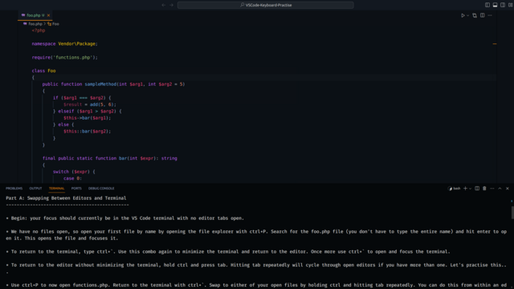Close the terminal panel
Viewport: 514px width, 289px height.
click(508, 189)
